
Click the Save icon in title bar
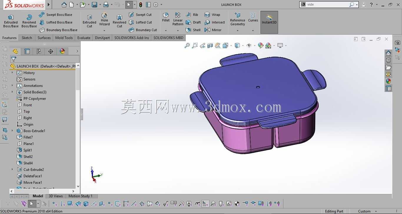(94, 5)
